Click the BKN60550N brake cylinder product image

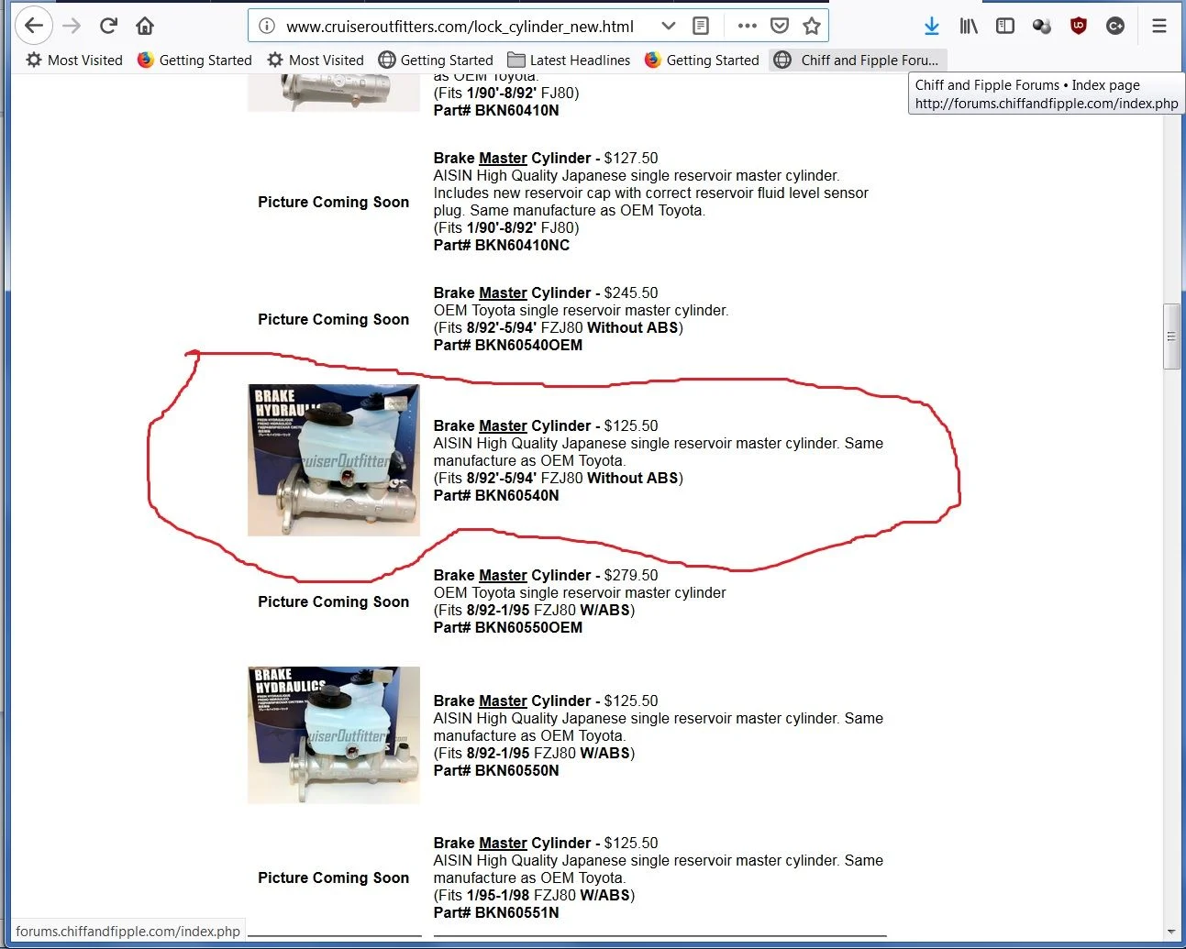click(x=334, y=734)
